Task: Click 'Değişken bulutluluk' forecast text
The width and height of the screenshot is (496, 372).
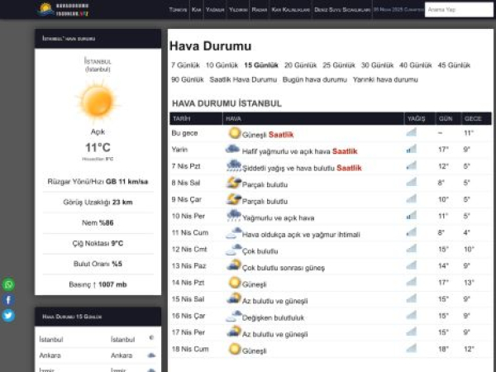Action: tap(273, 317)
